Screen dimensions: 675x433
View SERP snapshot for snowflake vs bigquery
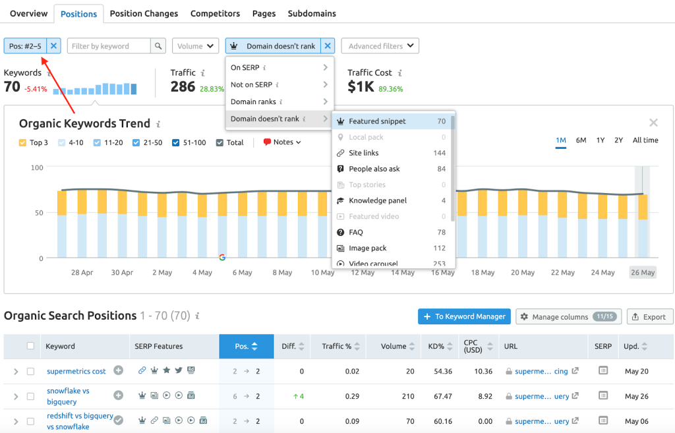[x=603, y=395]
